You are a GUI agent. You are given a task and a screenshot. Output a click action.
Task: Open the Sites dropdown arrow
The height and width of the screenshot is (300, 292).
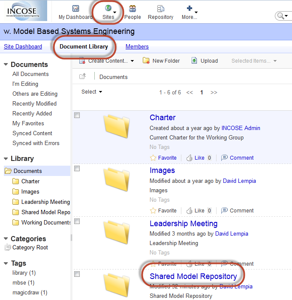click(114, 12)
